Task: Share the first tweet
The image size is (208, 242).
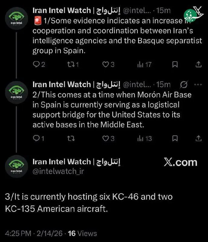Action: pyautogui.click(x=199, y=64)
